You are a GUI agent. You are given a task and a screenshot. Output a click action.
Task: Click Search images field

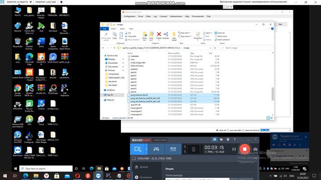[246, 48]
